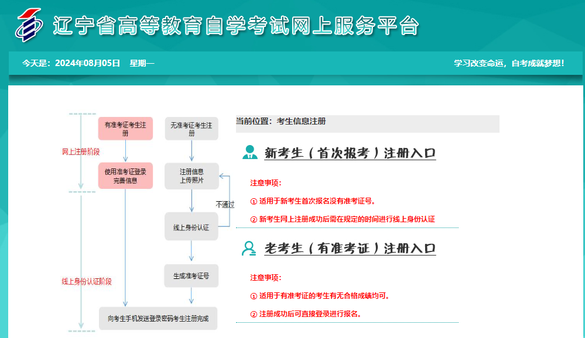Click the returning candidate person icon
Screen dimensions: 585x338
249,248
